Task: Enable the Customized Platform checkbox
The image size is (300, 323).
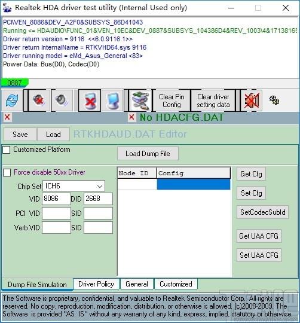Action: 7,150
